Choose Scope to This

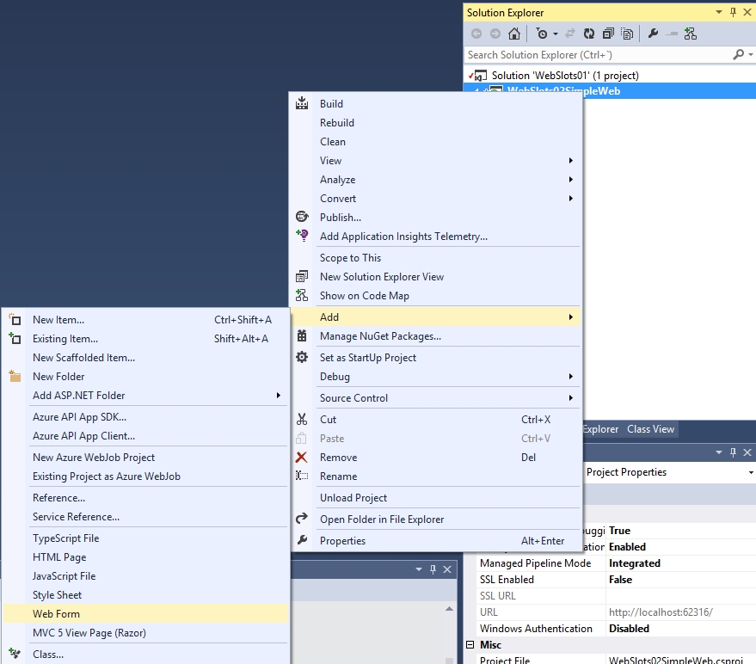tap(435, 257)
